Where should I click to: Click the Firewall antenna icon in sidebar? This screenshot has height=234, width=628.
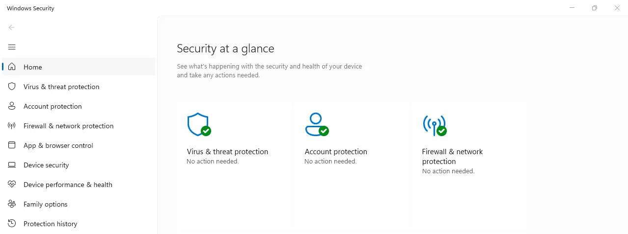point(12,126)
